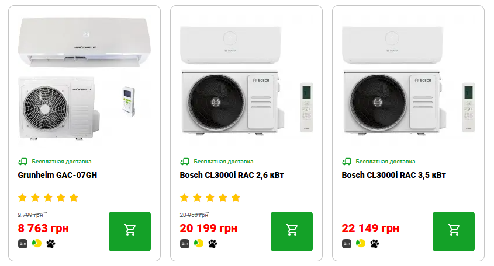Click the paw icon under Bosch 2,6 кВт price

tap(213, 243)
